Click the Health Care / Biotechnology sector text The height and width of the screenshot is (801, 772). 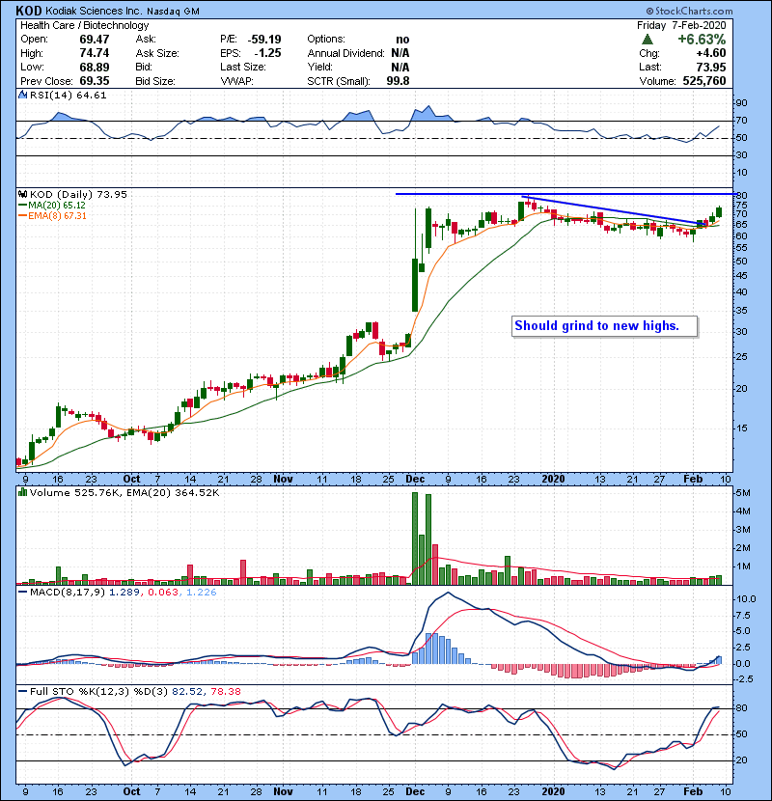pyautogui.click(x=84, y=25)
